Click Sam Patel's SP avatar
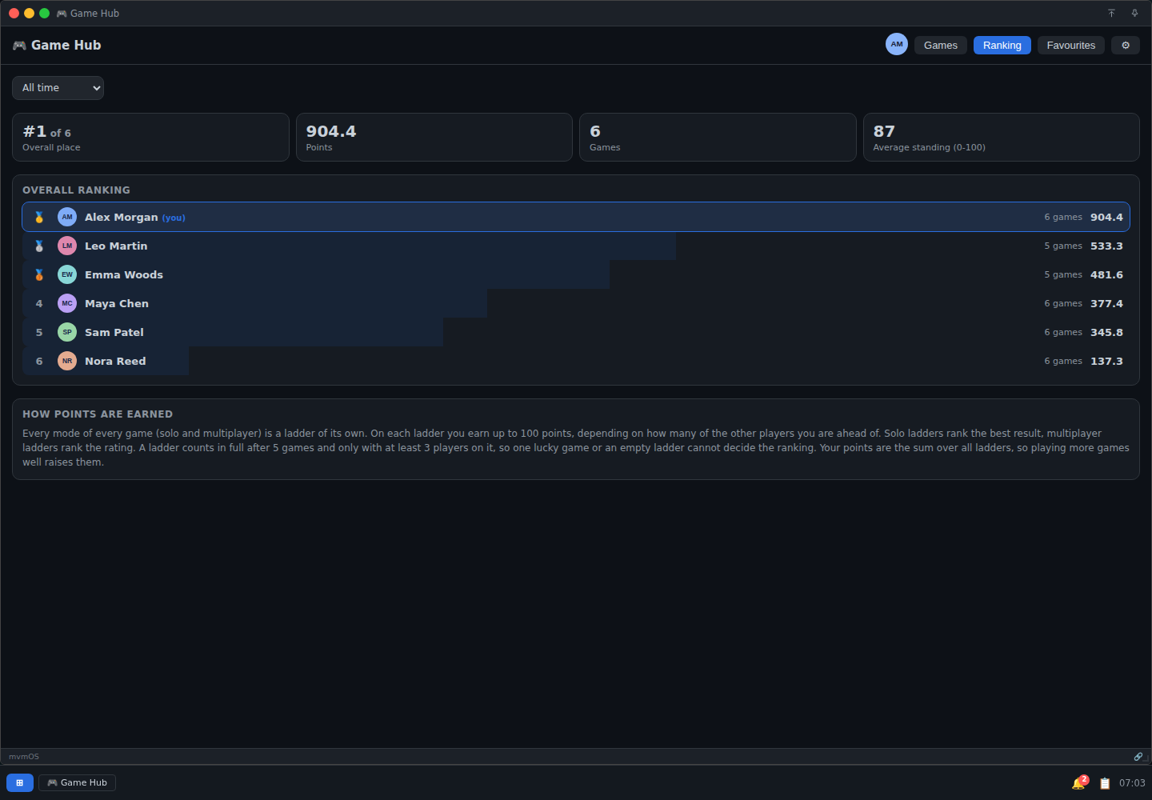Image resolution: width=1152 pixels, height=800 pixels. tap(67, 333)
